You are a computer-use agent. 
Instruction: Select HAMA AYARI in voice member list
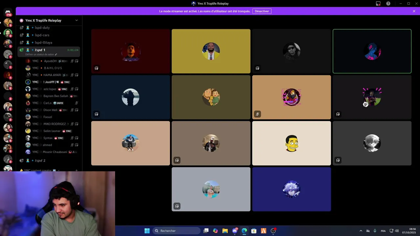coord(52,75)
